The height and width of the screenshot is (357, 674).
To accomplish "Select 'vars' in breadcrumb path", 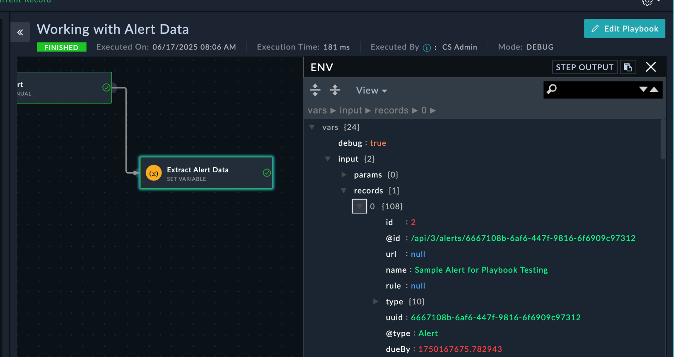I will 317,110.
